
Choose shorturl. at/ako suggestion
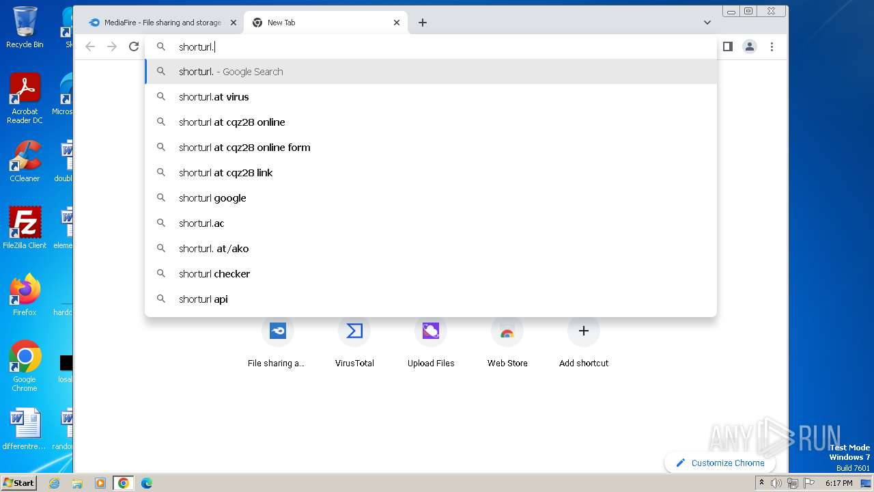pyautogui.click(x=431, y=249)
